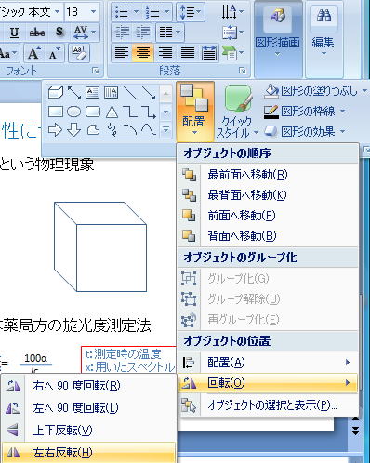
Task: Toggle center text alignment
Action: (x=143, y=53)
